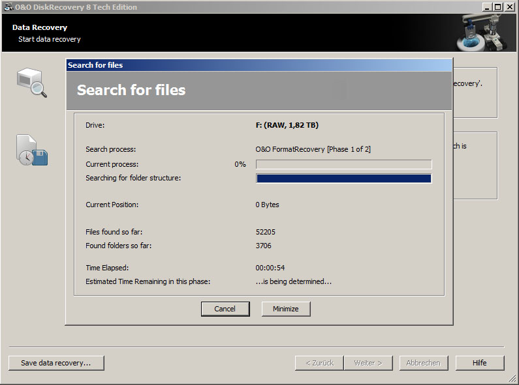Click the Weiter next button
The image size is (519, 385).
click(368, 363)
